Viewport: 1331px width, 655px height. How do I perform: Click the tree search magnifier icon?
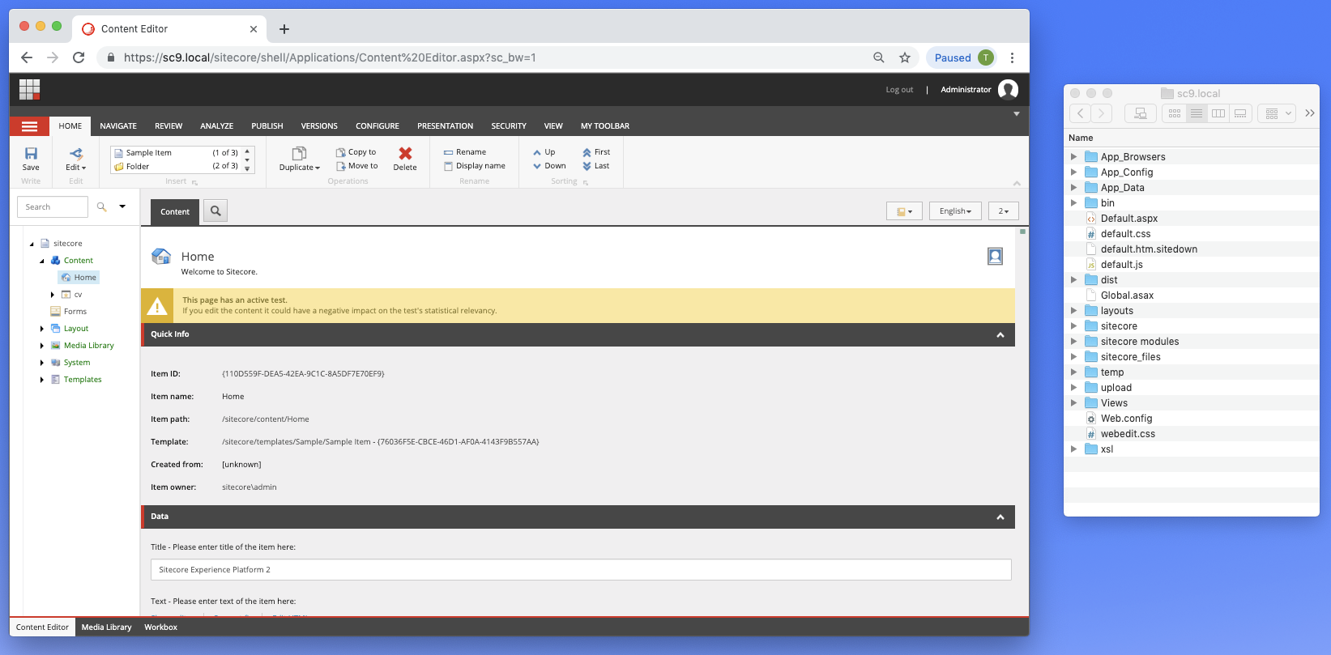pyautogui.click(x=102, y=207)
